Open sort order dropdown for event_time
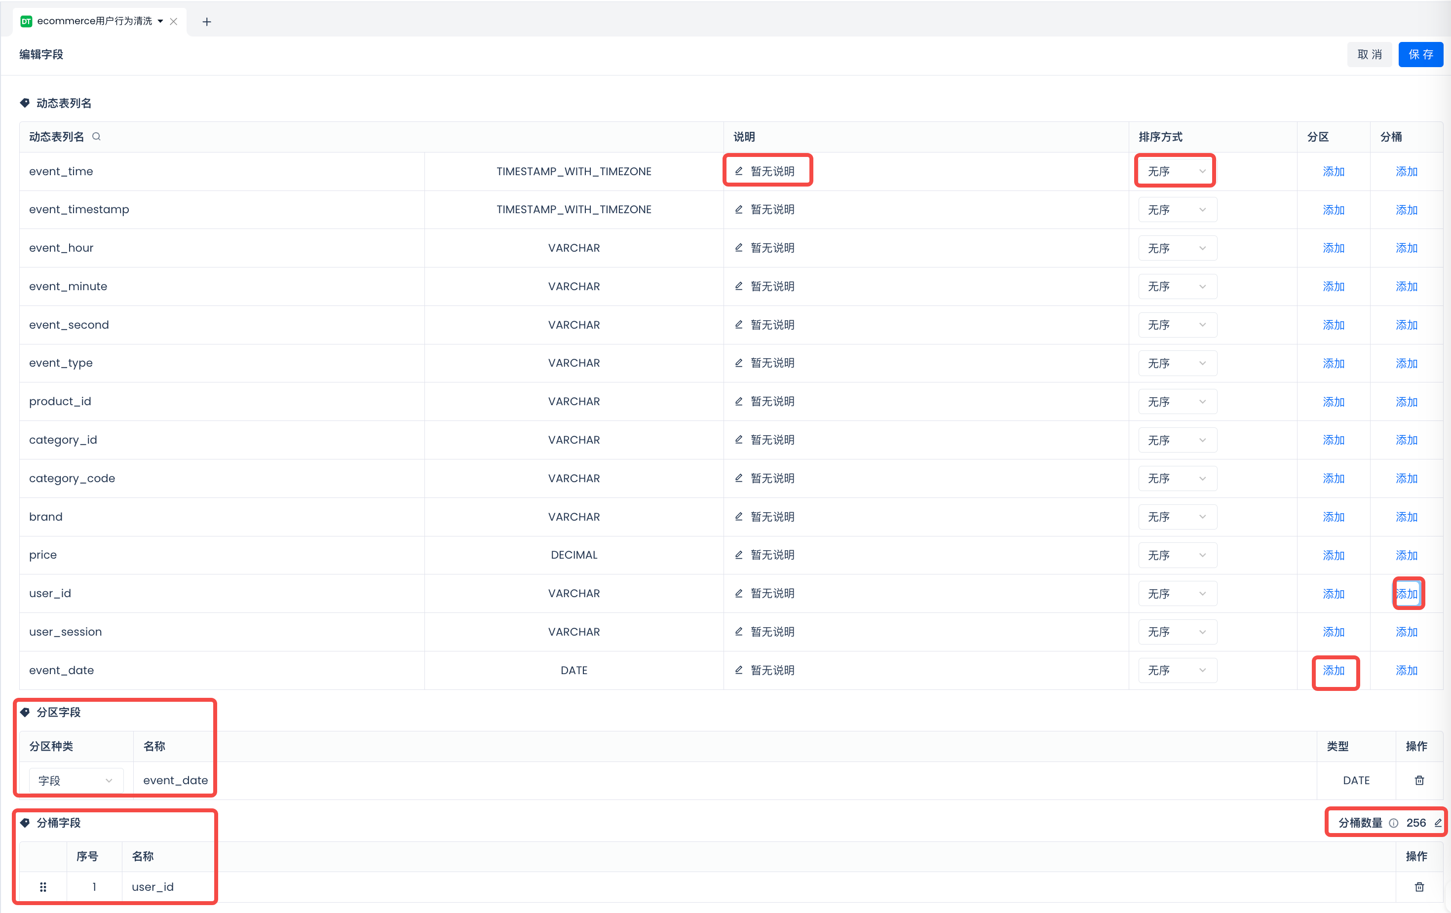This screenshot has height=913, width=1451. click(x=1177, y=172)
